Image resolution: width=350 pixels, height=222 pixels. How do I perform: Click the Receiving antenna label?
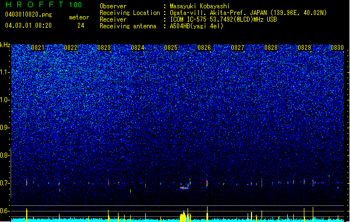[128, 26]
